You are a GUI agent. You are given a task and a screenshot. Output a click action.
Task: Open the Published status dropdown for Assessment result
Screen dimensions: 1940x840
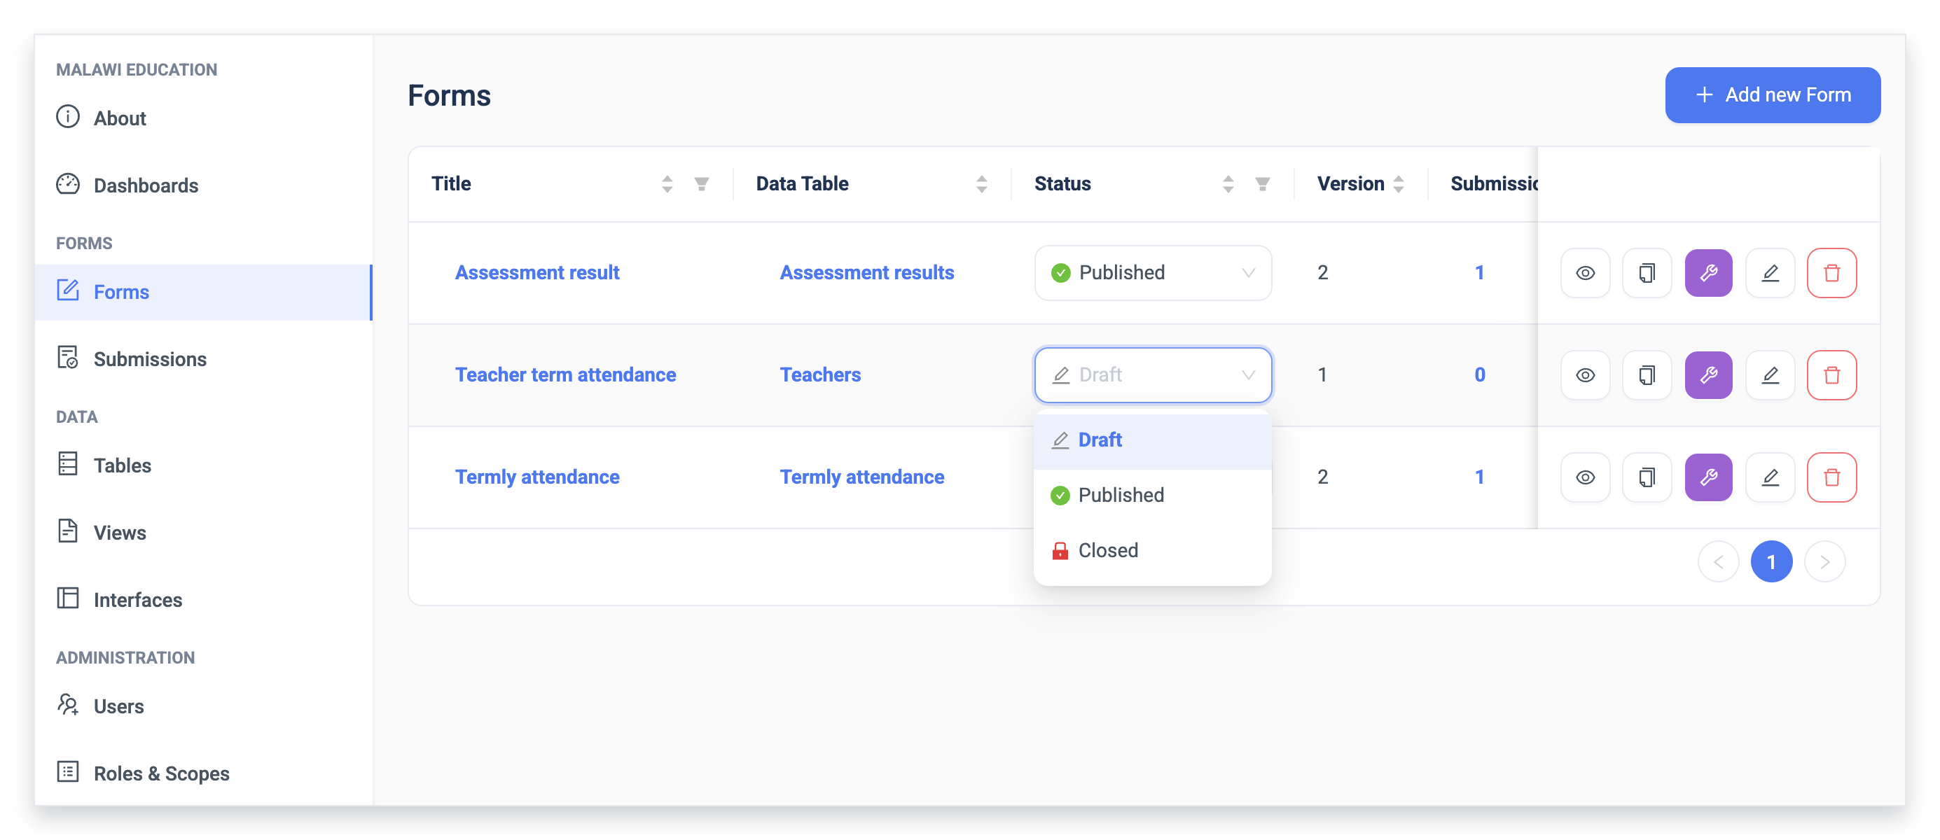1153,272
